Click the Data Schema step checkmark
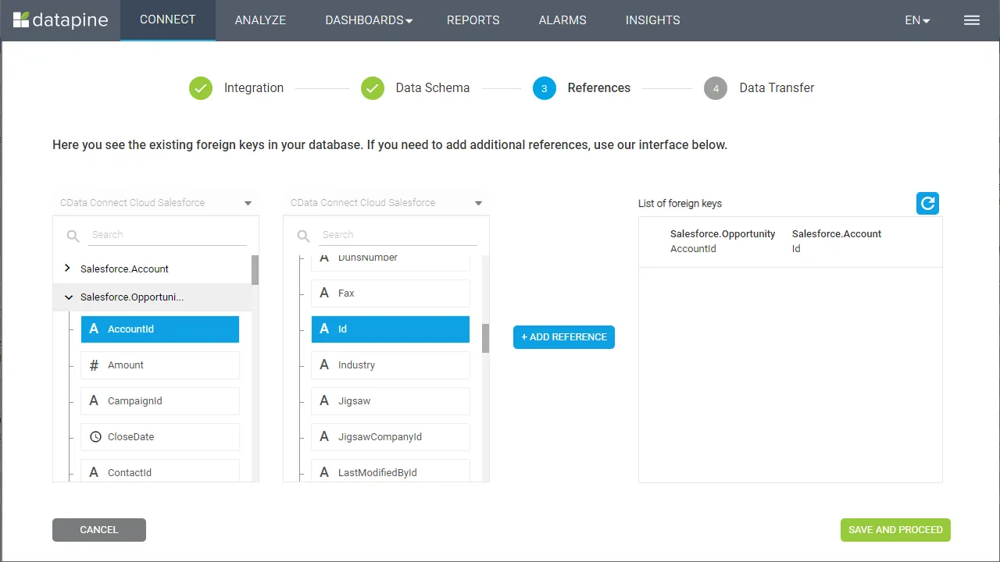 pyautogui.click(x=373, y=88)
